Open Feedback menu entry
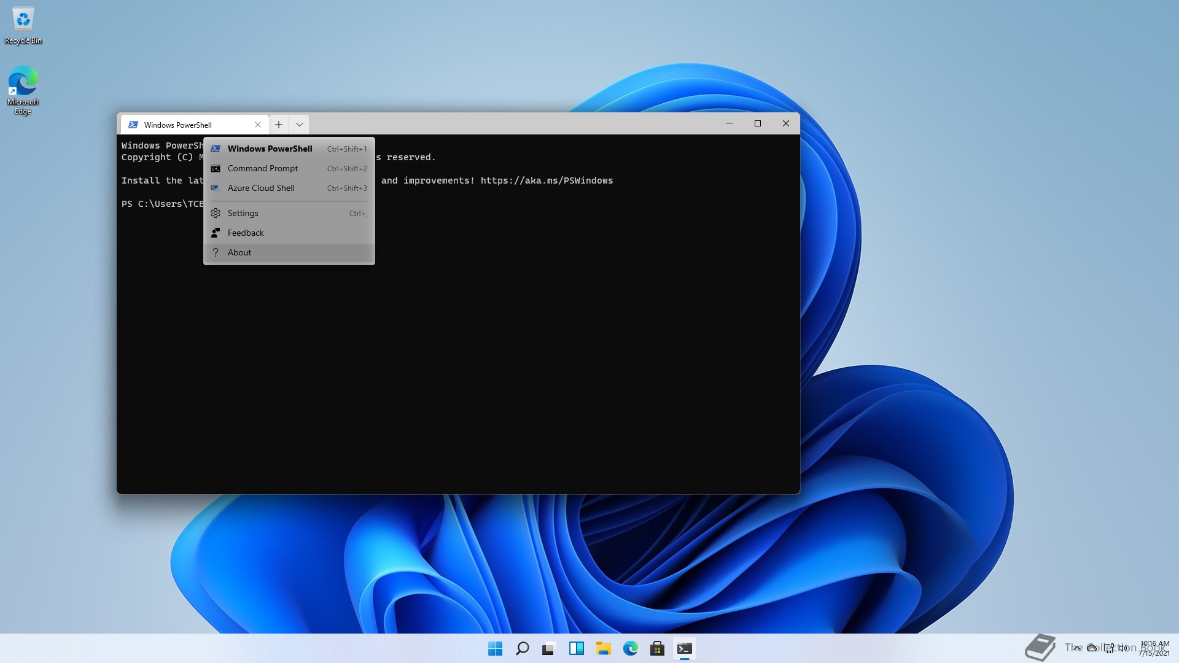This screenshot has width=1179, height=663. tap(289, 233)
